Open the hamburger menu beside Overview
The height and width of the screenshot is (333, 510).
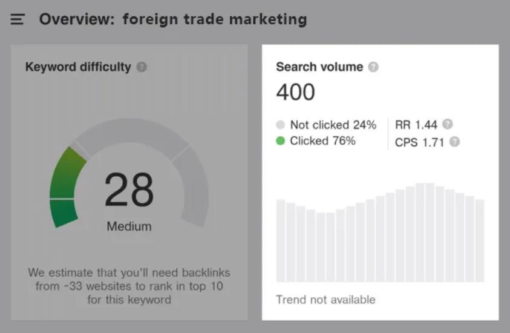(18, 19)
